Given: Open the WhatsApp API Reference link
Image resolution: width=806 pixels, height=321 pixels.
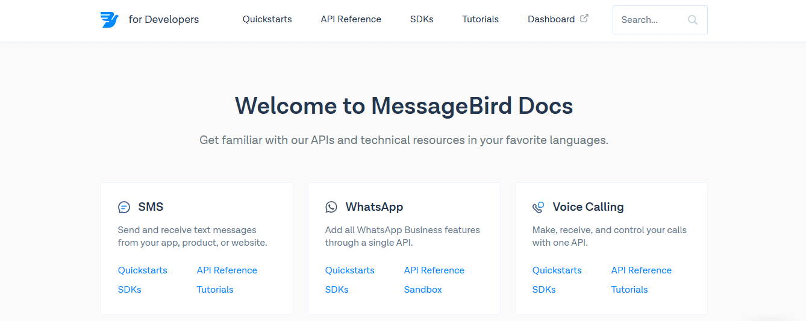Looking at the screenshot, I should (x=434, y=270).
